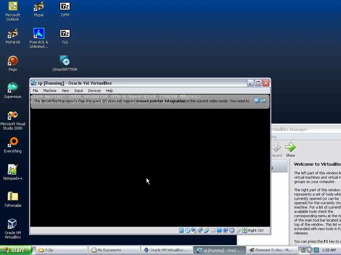Suppress future mouse integration messages icon
341x255 pixels.
(x=263, y=101)
